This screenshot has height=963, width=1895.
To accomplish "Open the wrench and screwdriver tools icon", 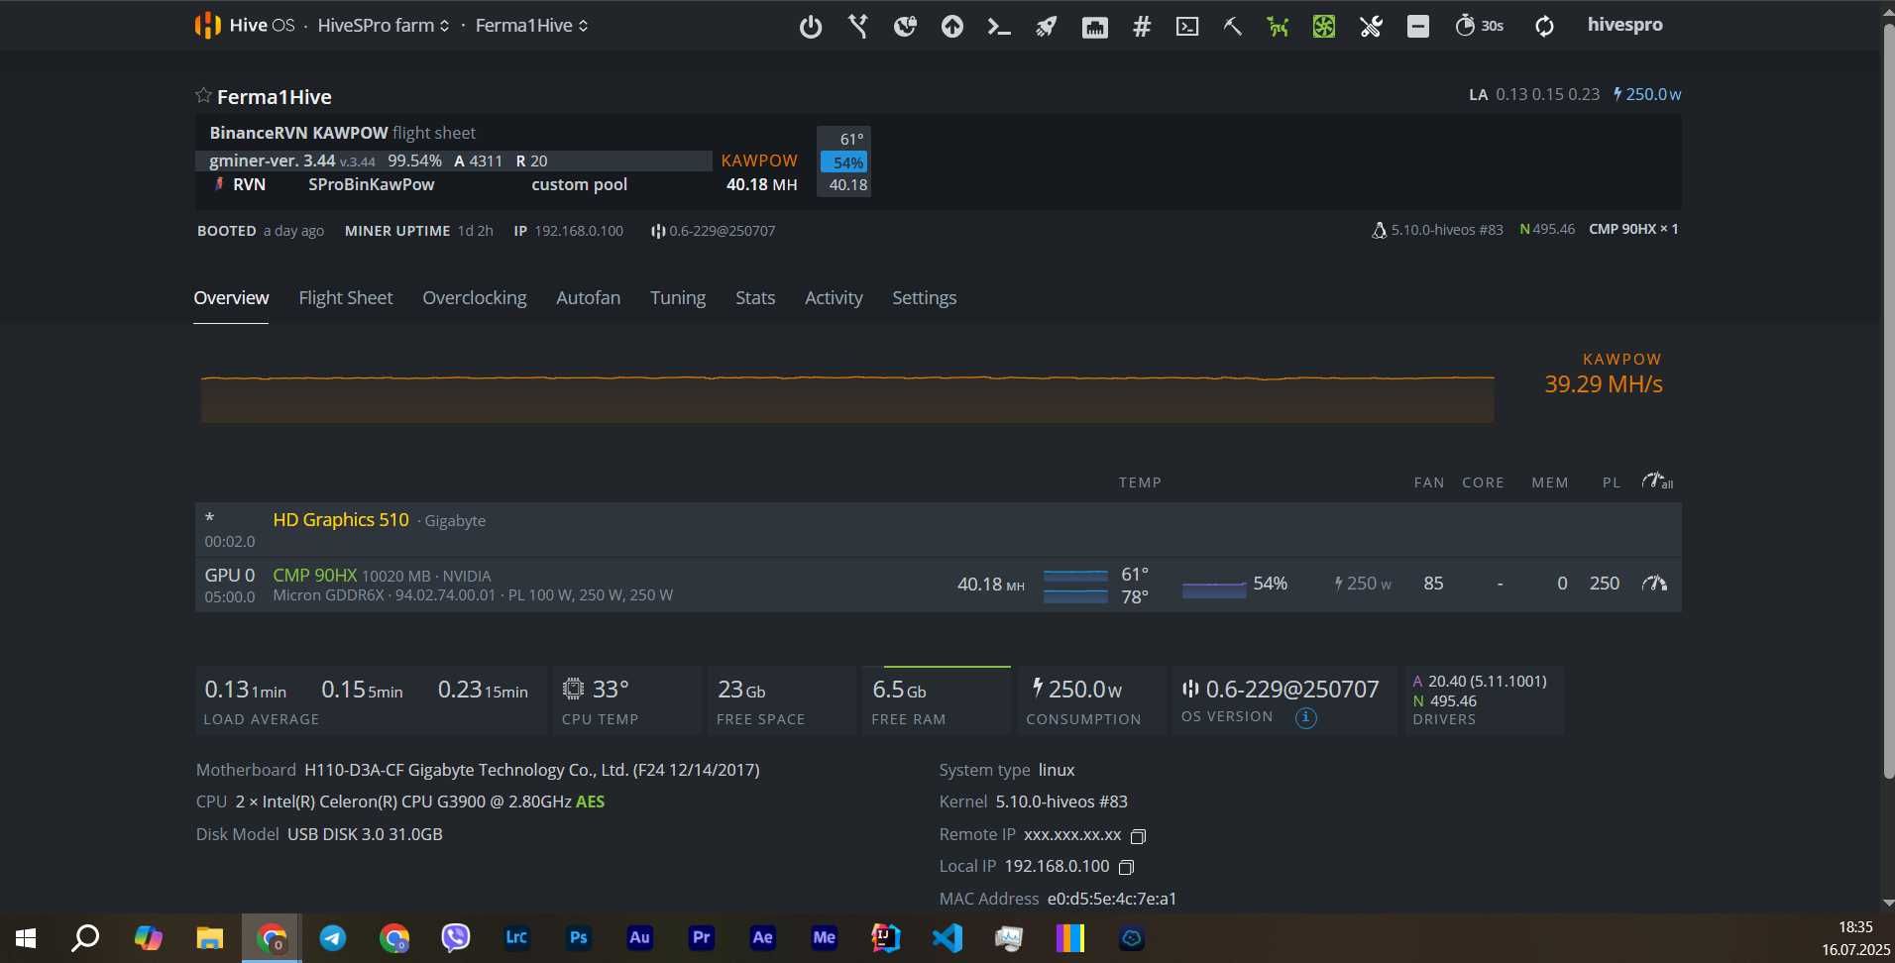I will pyautogui.click(x=1372, y=27).
